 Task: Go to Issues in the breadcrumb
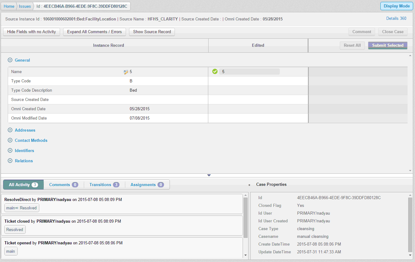point(25,7)
